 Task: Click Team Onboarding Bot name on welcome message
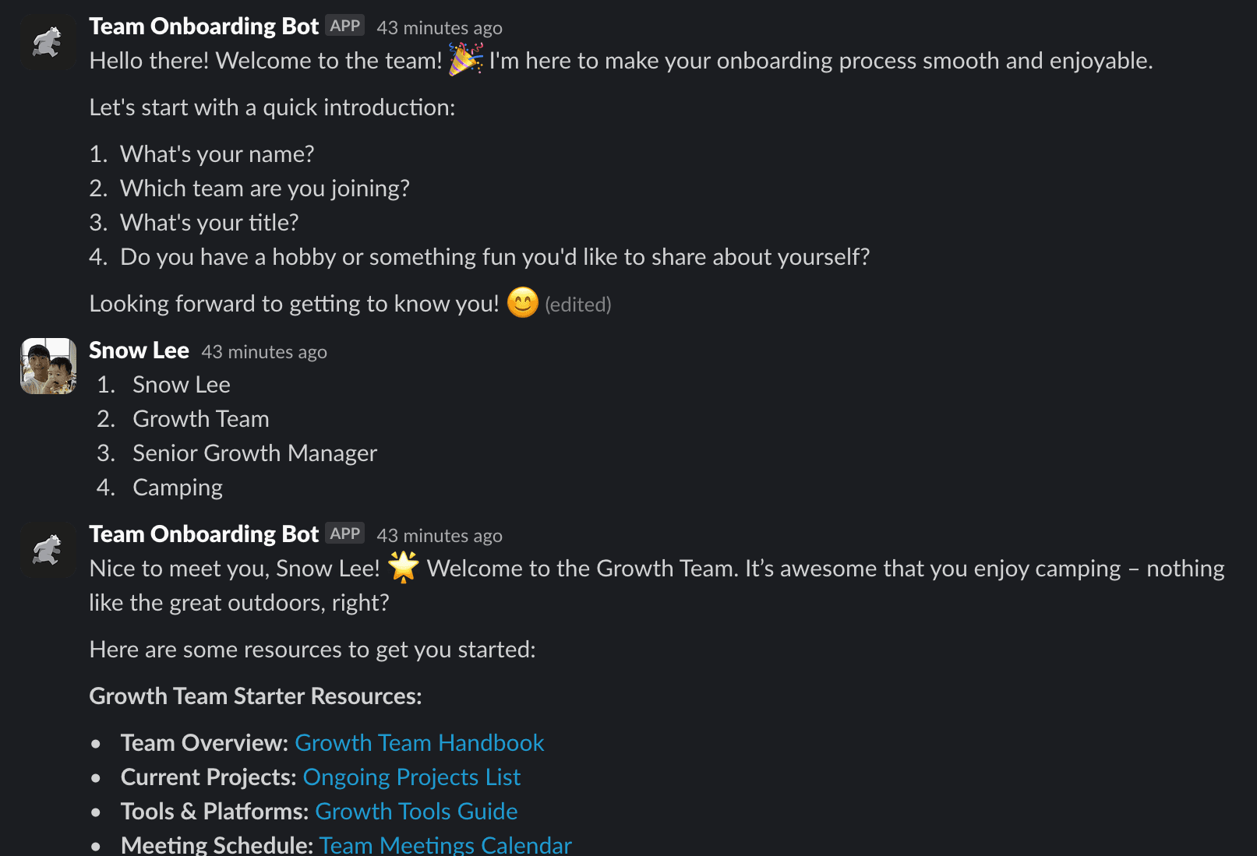pyautogui.click(x=203, y=26)
